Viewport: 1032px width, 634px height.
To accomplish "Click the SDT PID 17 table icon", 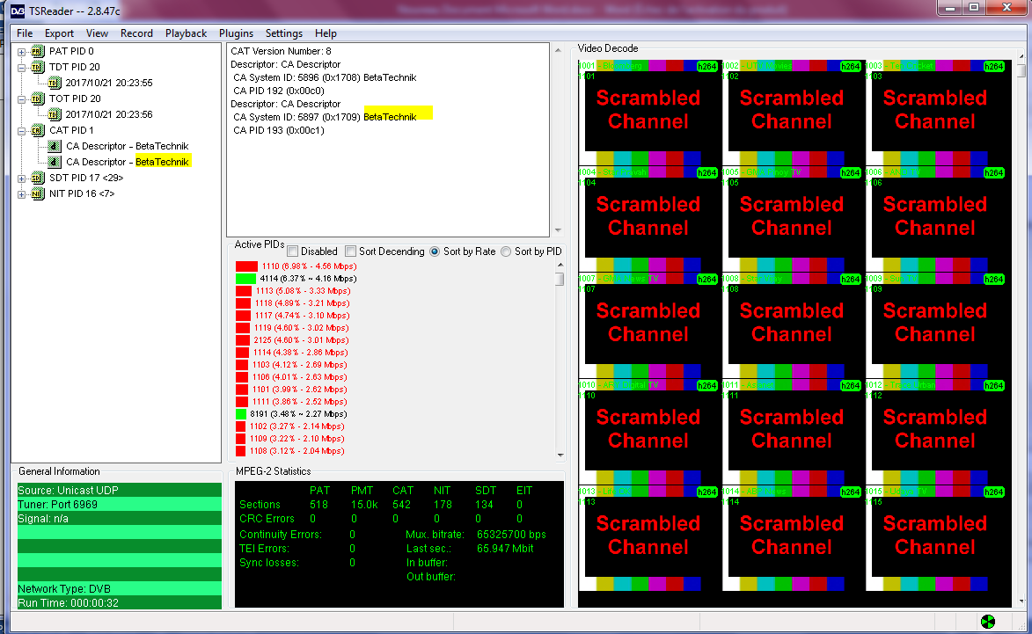I will pyautogui.click(x=37, y=179).
